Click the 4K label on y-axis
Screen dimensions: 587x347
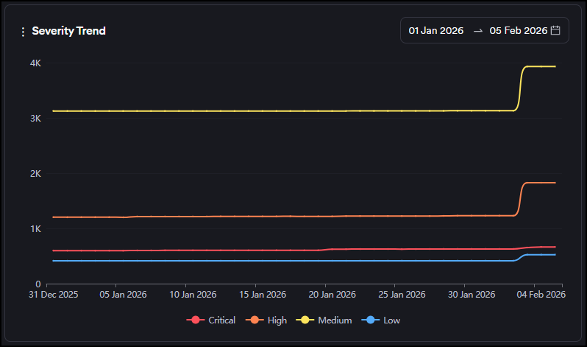35,63
